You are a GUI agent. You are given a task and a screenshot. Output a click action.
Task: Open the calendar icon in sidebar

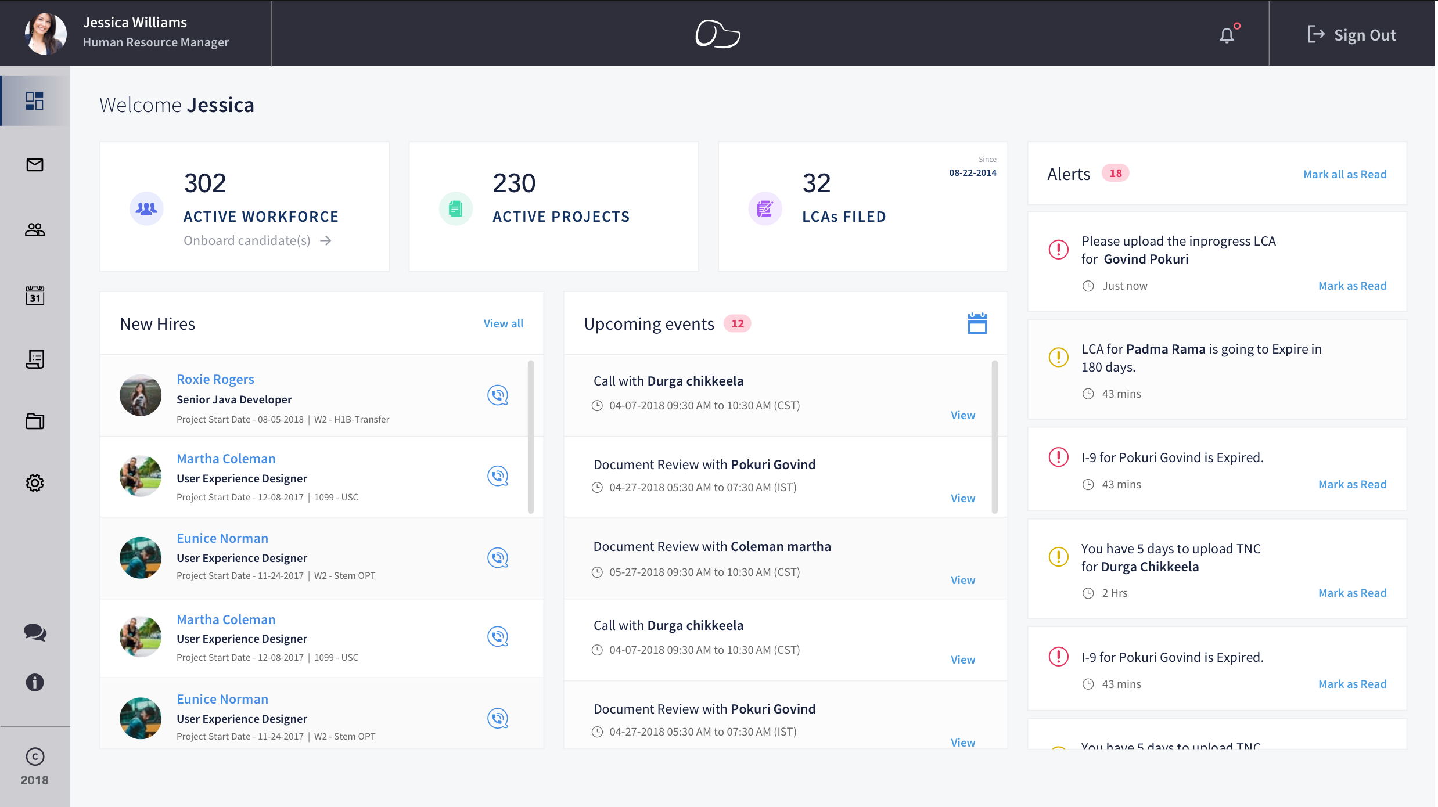tap(35, 295)
